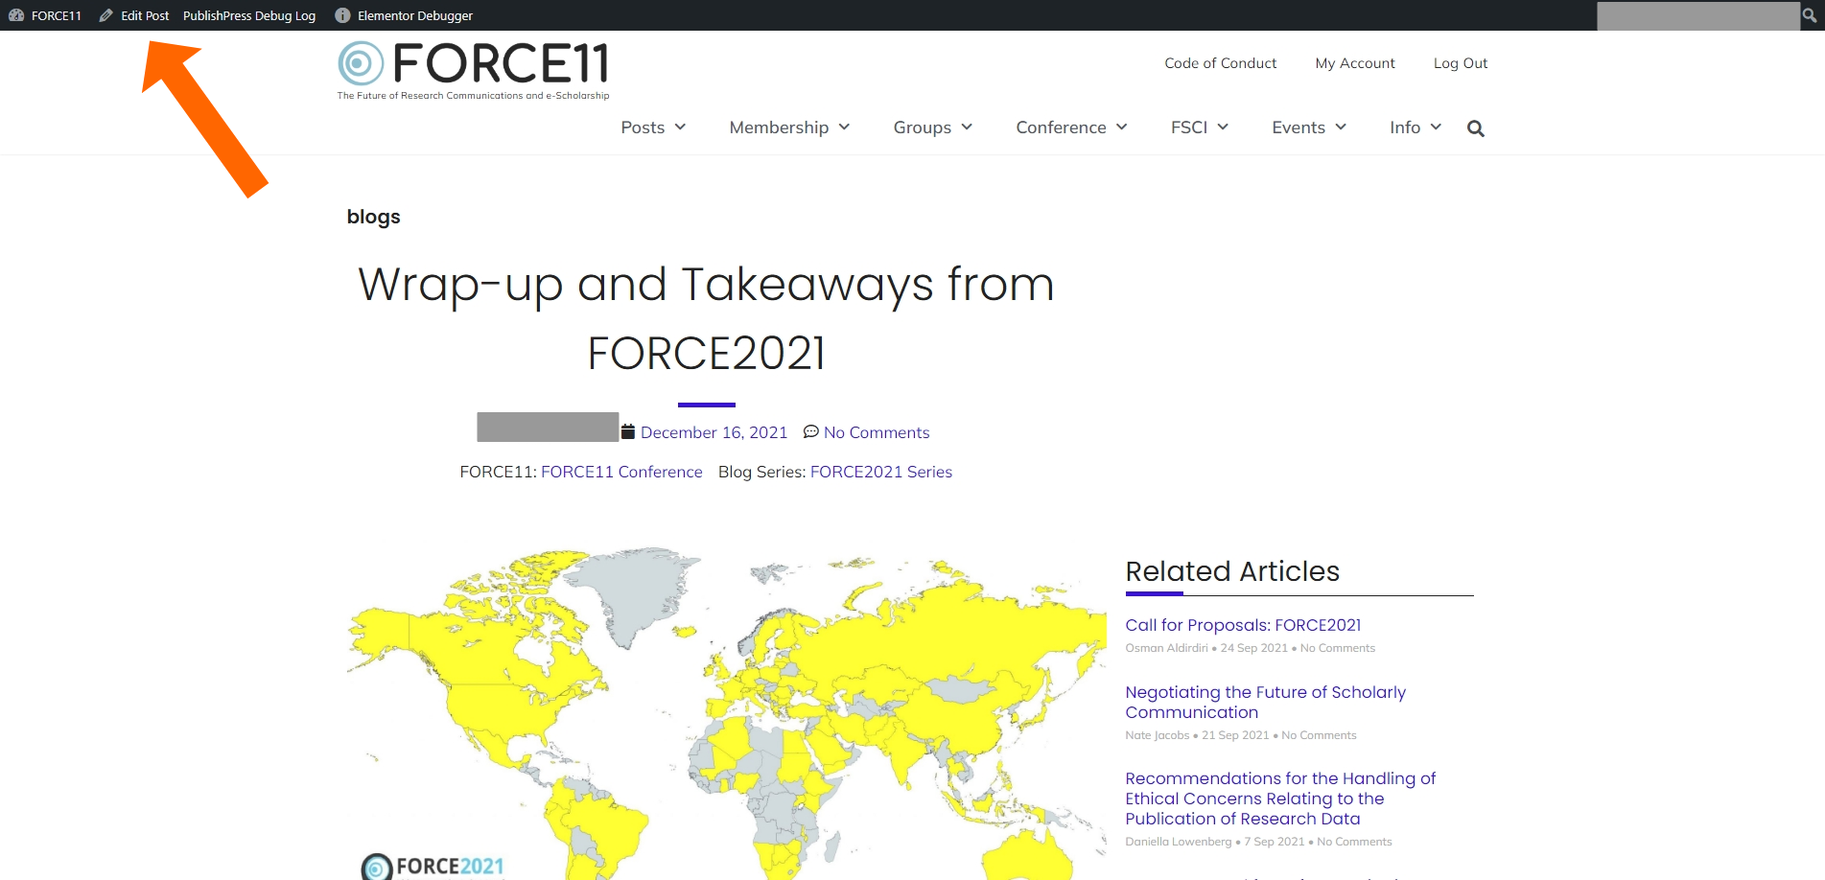Click the calendar icon beside the date

coord(628,432)
